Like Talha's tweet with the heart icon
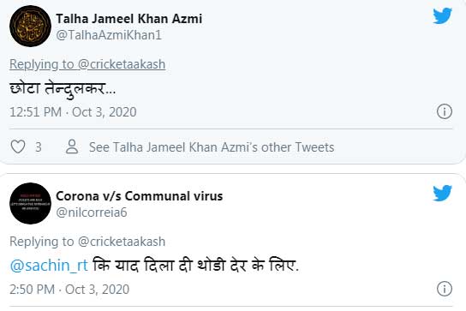Screen dimensions: 466x311 point(18,147)
